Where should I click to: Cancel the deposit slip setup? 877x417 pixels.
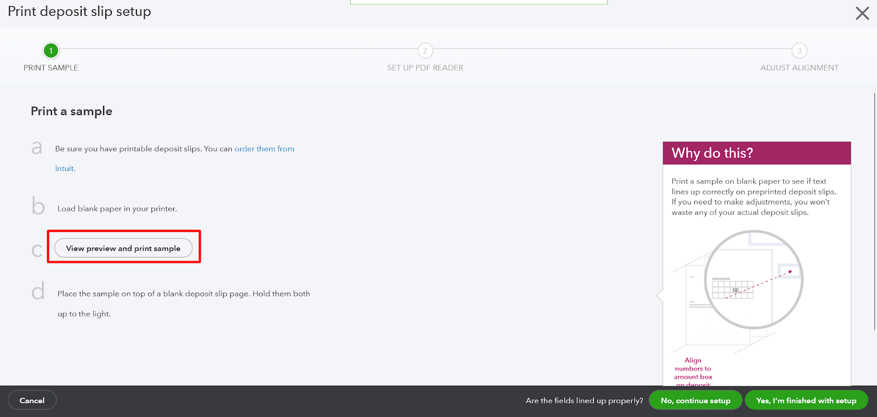coord(32,401)
